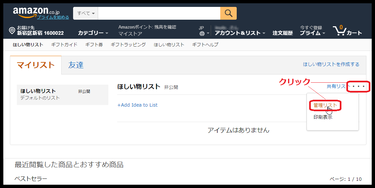Image resolution: width=375 pixels, height=188 pixels.
Task: Click into the Amazon search text field
Action: pyautogui.click(x=159, y=13)
